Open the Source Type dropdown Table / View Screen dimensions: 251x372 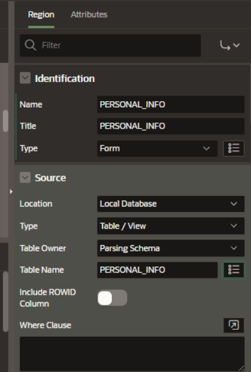(170, 226)
